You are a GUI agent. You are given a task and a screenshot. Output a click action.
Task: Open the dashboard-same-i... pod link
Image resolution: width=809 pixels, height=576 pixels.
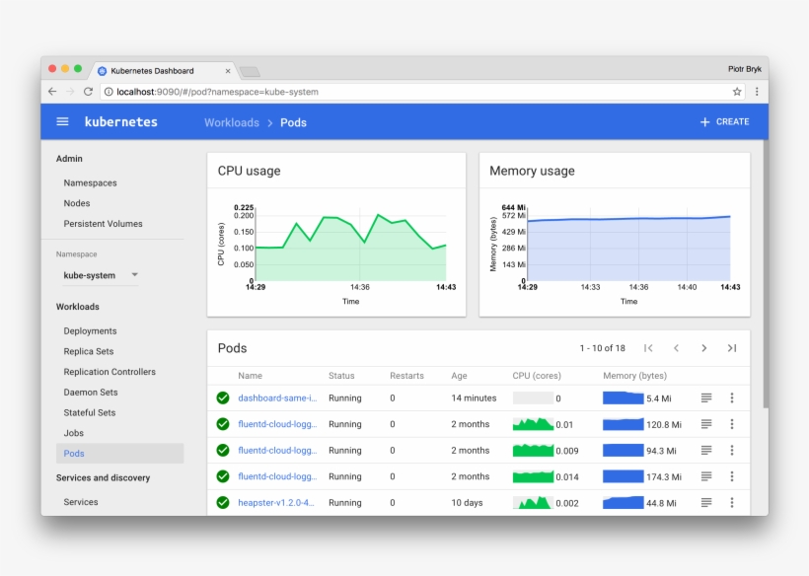click(277, 398)
